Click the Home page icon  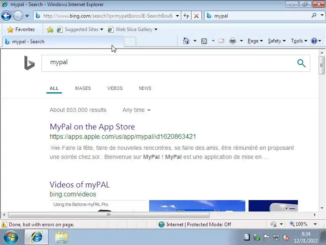tap(186, 41)
